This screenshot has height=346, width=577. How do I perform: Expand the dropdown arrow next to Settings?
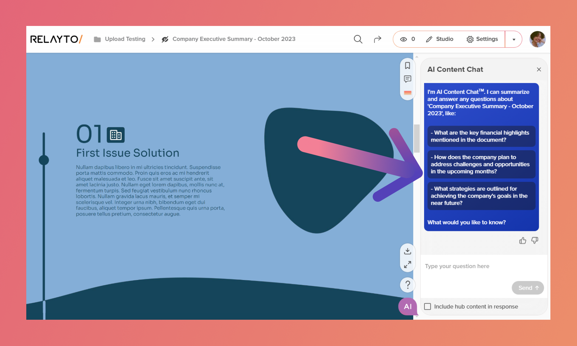pos(514,39)
